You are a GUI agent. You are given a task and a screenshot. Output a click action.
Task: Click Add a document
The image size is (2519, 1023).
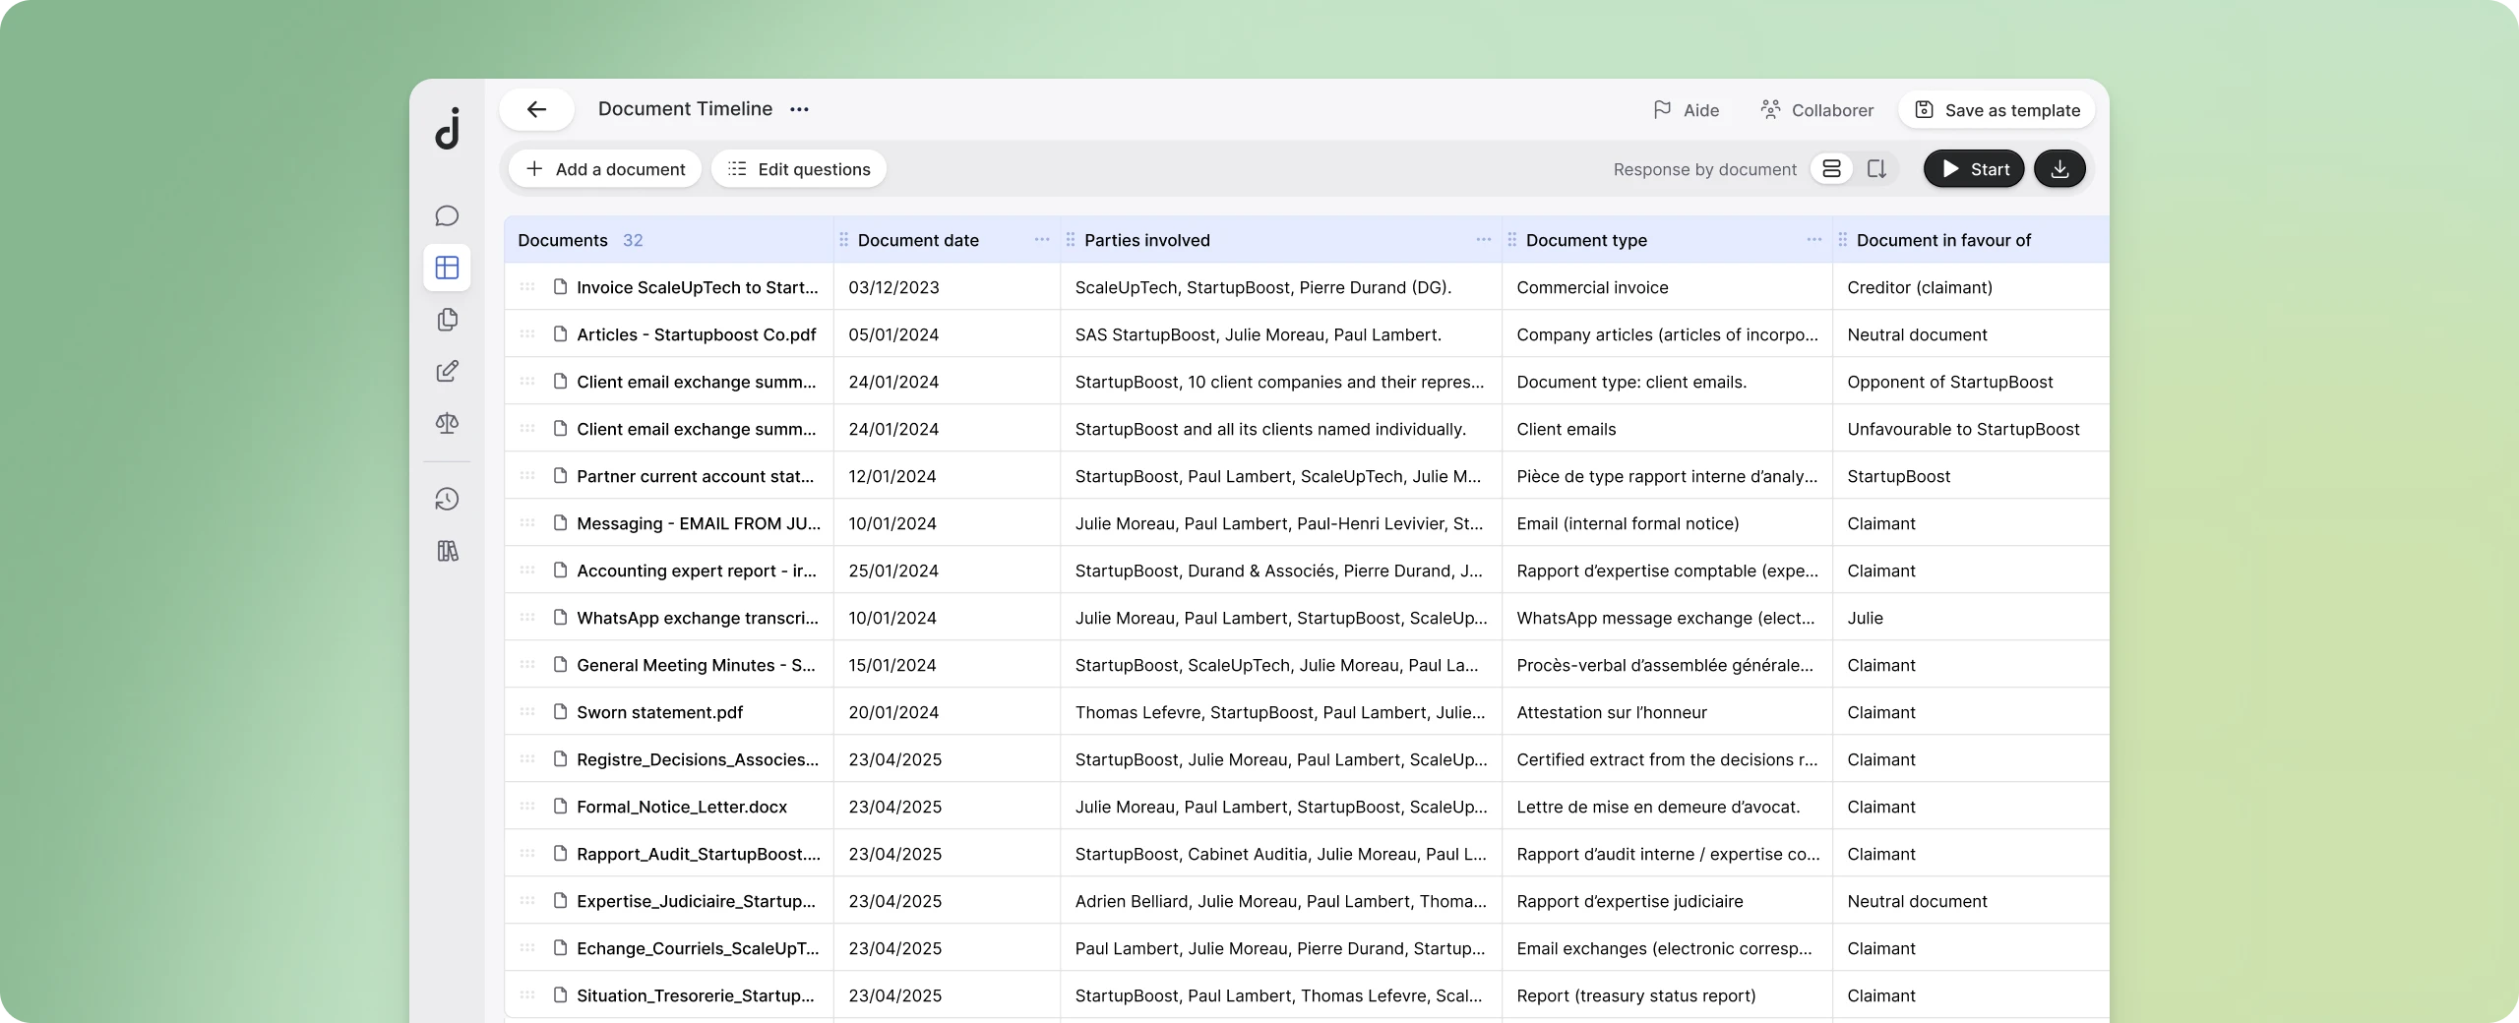(605, 169)
